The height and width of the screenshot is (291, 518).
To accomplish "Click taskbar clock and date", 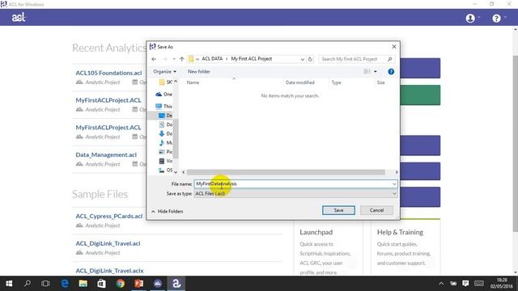I will (501, 284).
